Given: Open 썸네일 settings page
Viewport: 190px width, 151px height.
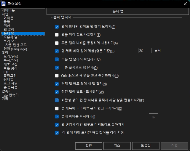Looking at the screenshot, I should [8, 80].
